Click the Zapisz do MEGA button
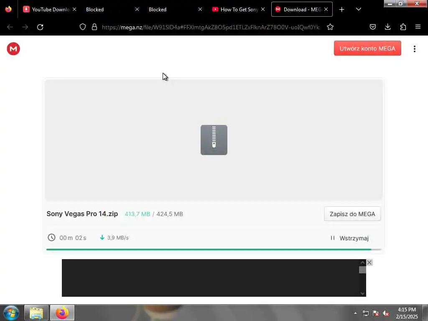This screenshot has height=321, width=428. [x=352, y=214]
